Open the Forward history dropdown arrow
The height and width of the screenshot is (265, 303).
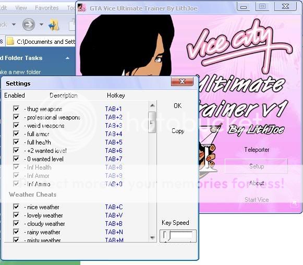point(41,25)
